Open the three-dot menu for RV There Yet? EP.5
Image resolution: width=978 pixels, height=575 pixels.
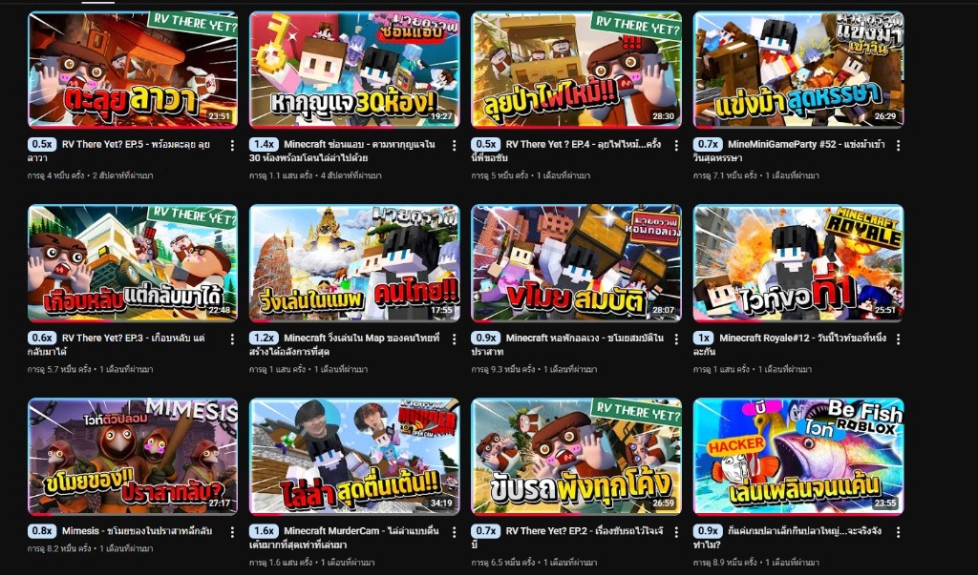pyautogui.click(x=232, y=145)
